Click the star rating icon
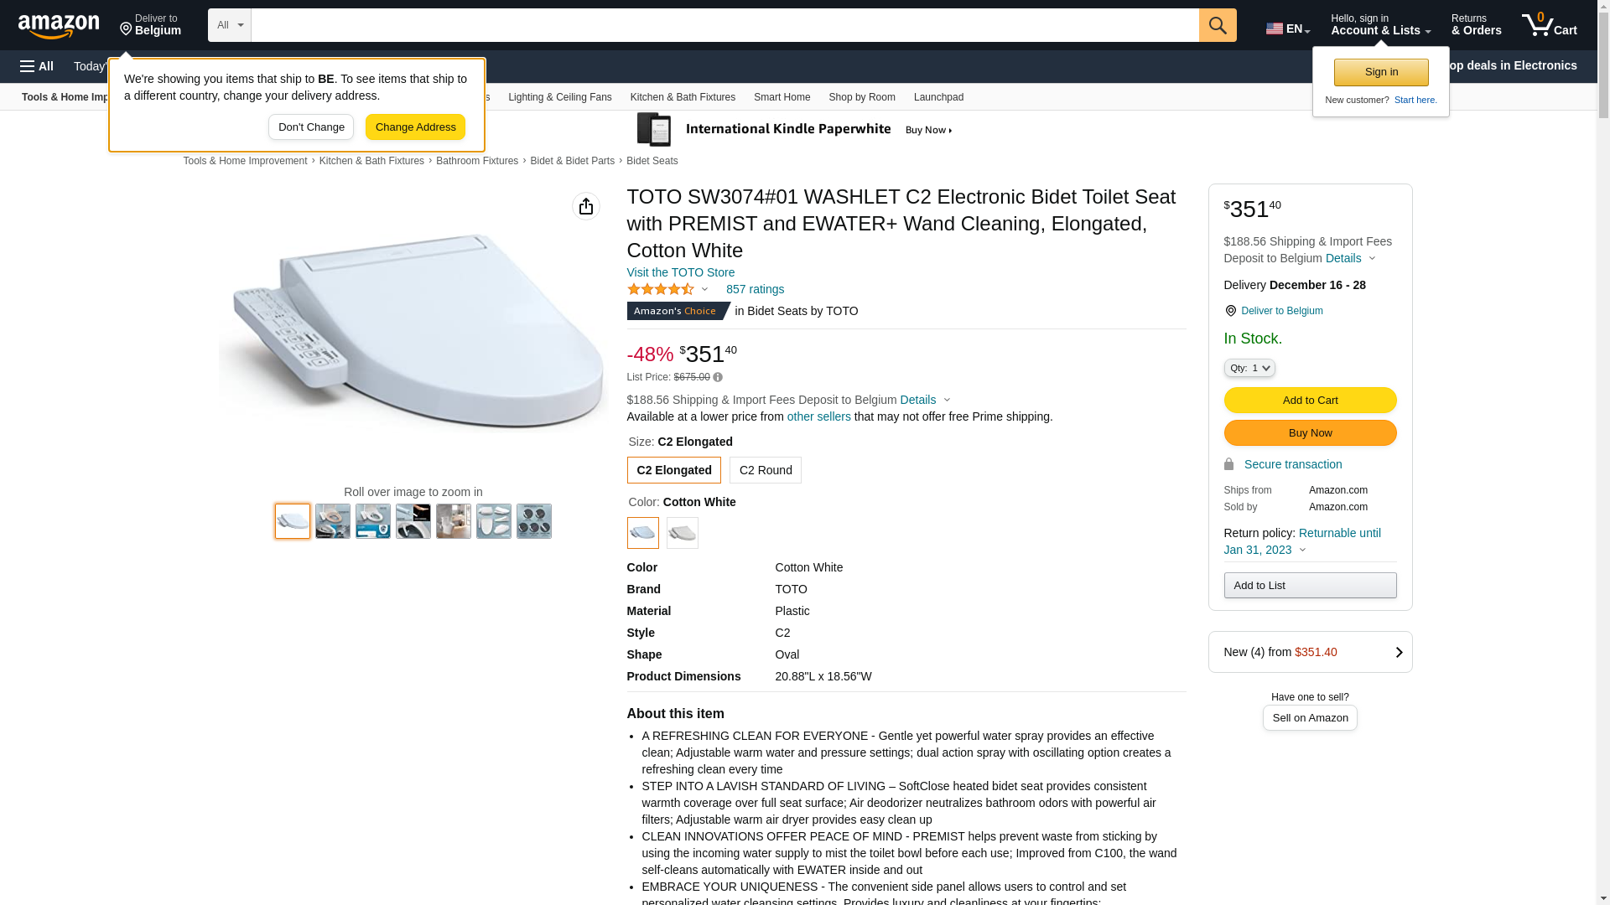 661,290
